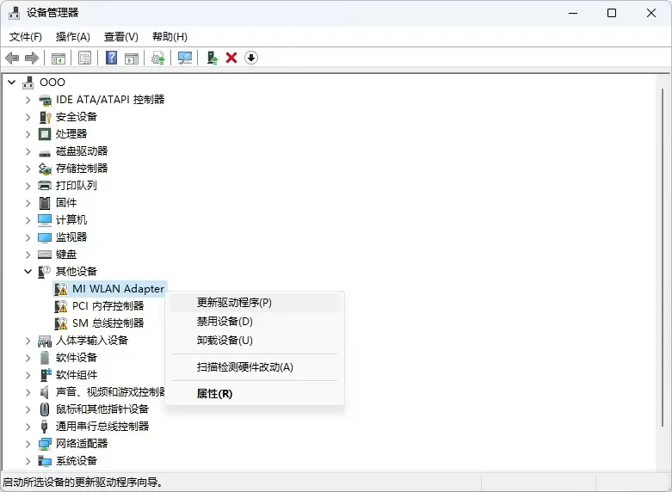
Task: Choose 卸载设备(U) from context menu
Action: (x=255, y=341)
